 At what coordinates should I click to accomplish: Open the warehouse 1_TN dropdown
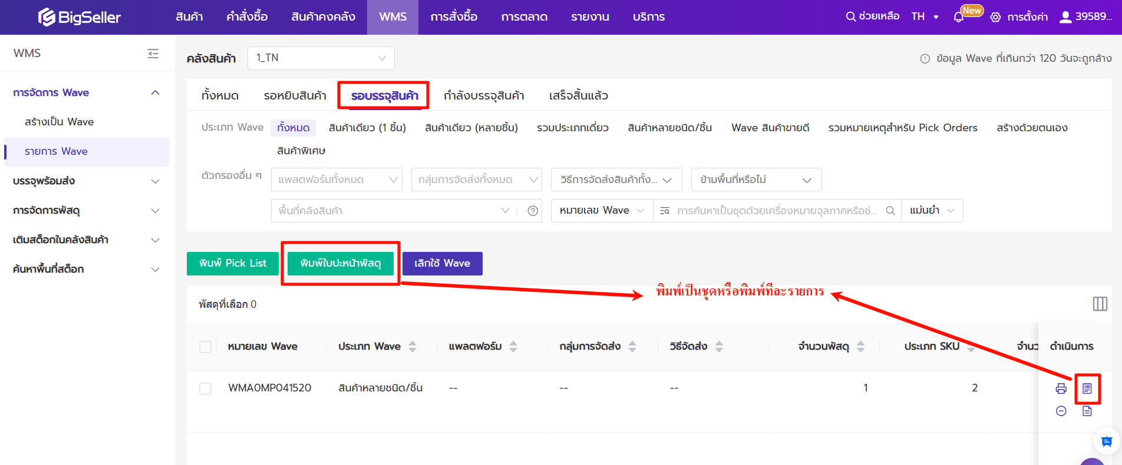click(321, 58)
